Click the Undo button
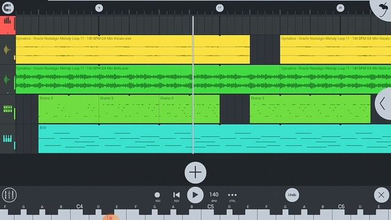The image size is (391, 220). [292, 195]
